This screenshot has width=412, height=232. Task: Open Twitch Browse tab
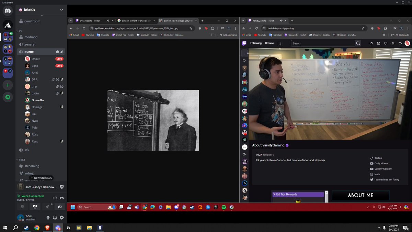[270, 43]
